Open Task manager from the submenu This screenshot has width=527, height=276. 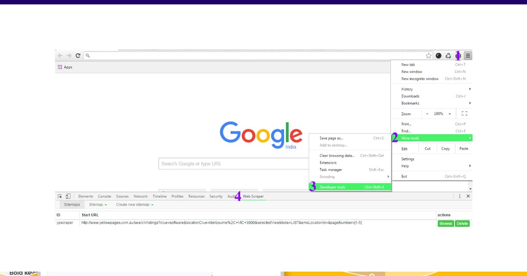click(350, 170)
